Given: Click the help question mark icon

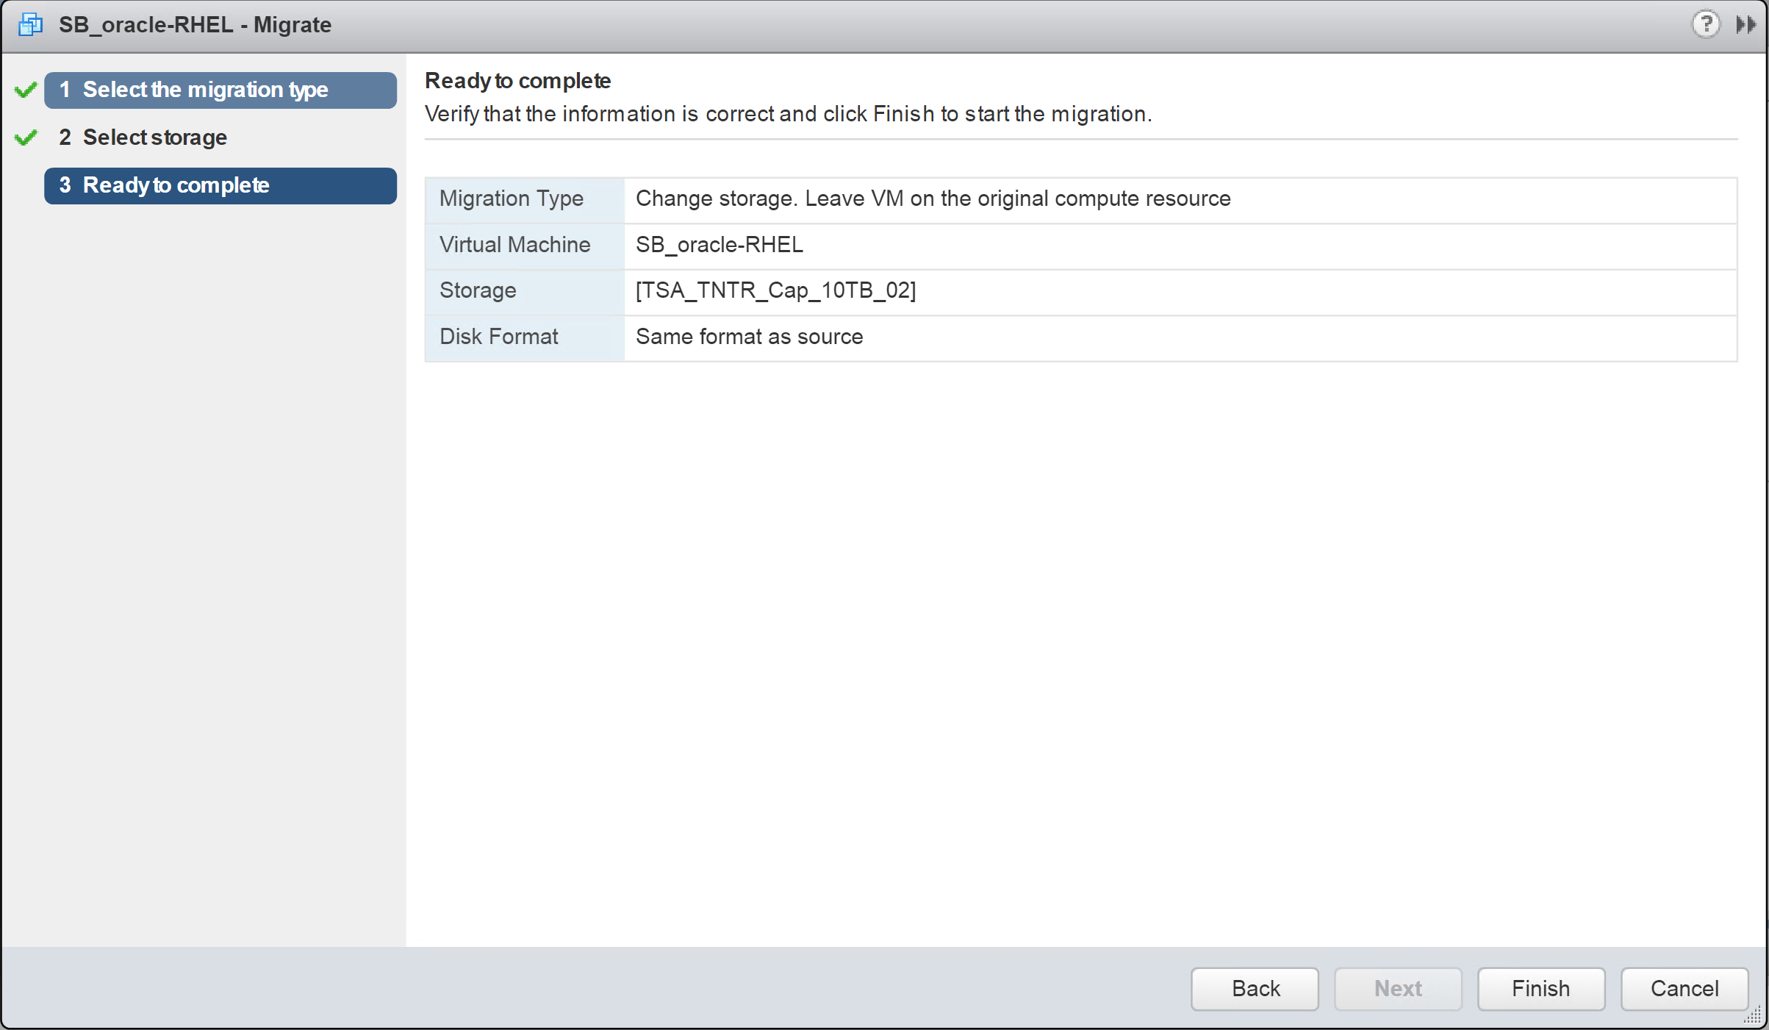Looking at the screenshot, I should click(x=1705, y=25).
